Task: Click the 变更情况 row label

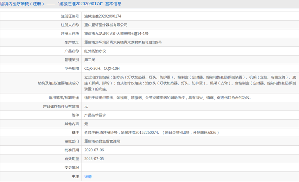Action: [72, 168]
